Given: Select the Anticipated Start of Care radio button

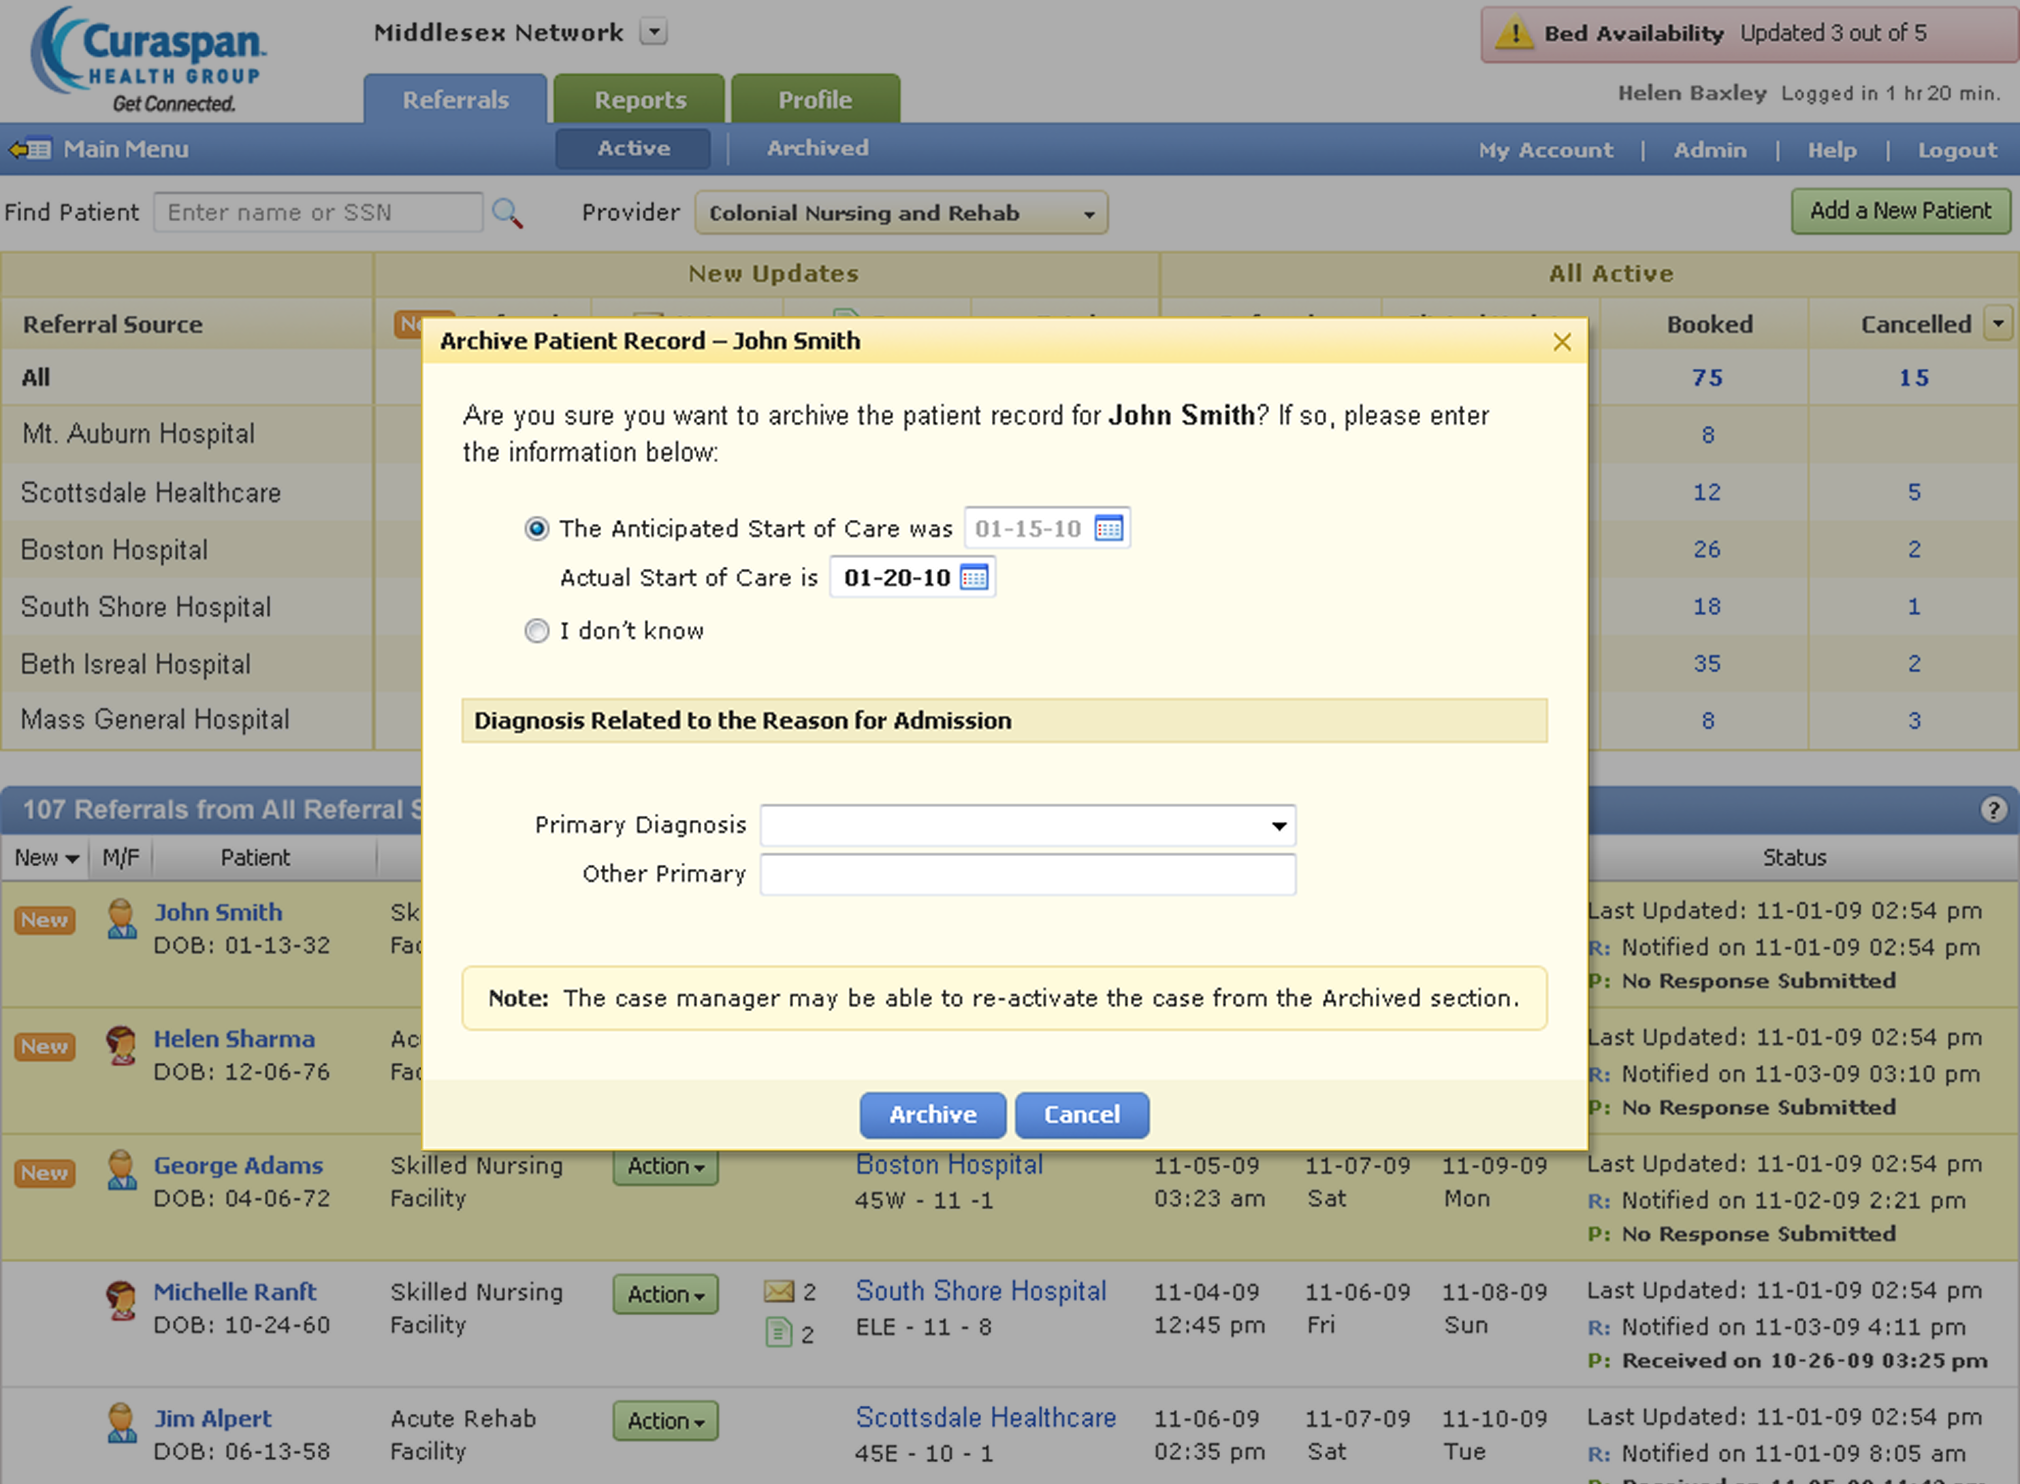Looking at the screenshot, I should pos(536,528).
